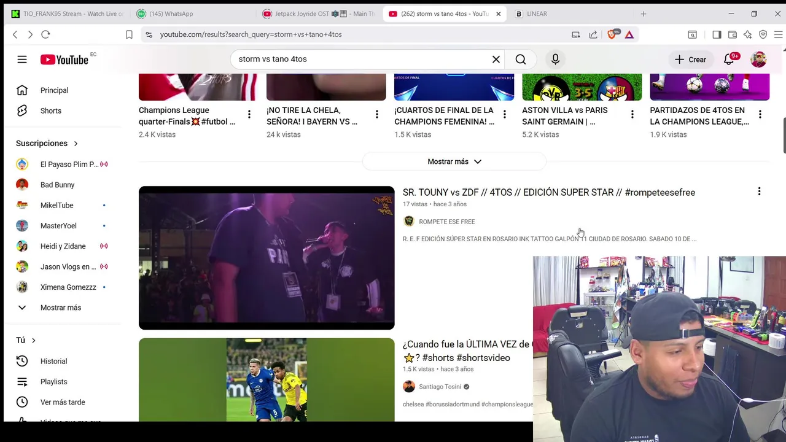
Task: Start voice search with microphone icon
Action: point(555,60)
